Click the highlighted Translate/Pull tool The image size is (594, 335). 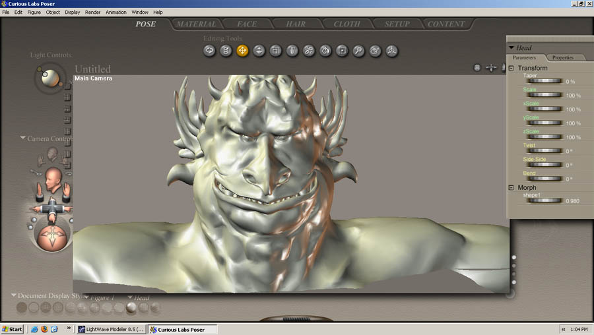click(x=243, y=50)
